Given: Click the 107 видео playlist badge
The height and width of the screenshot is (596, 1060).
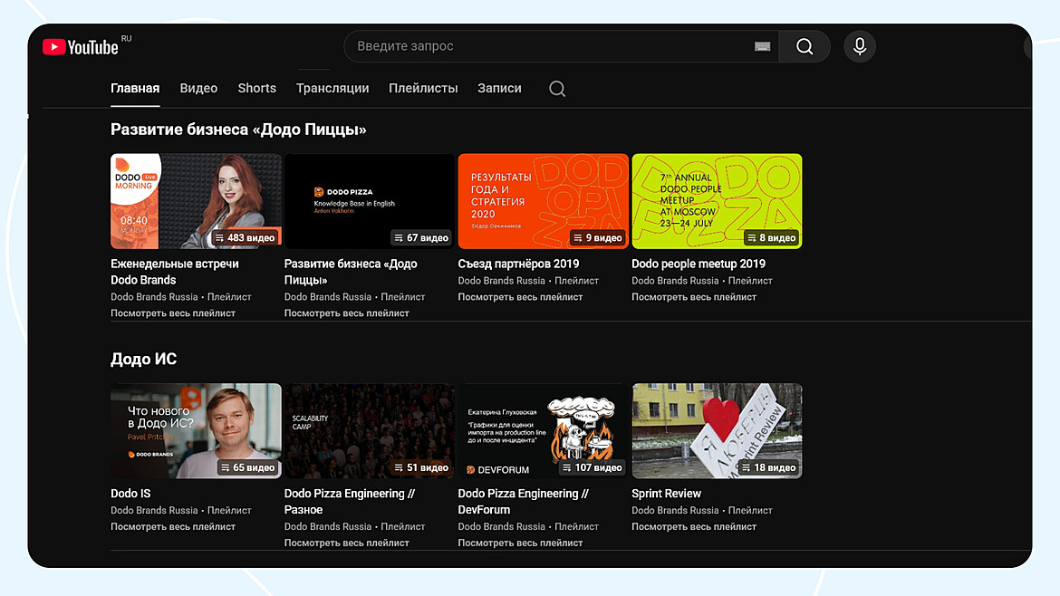Looking at the screenshot, I should pyautogui.click(x=592, y=467).
